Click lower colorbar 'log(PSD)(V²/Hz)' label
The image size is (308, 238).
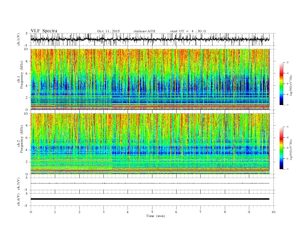coord(291,149)
